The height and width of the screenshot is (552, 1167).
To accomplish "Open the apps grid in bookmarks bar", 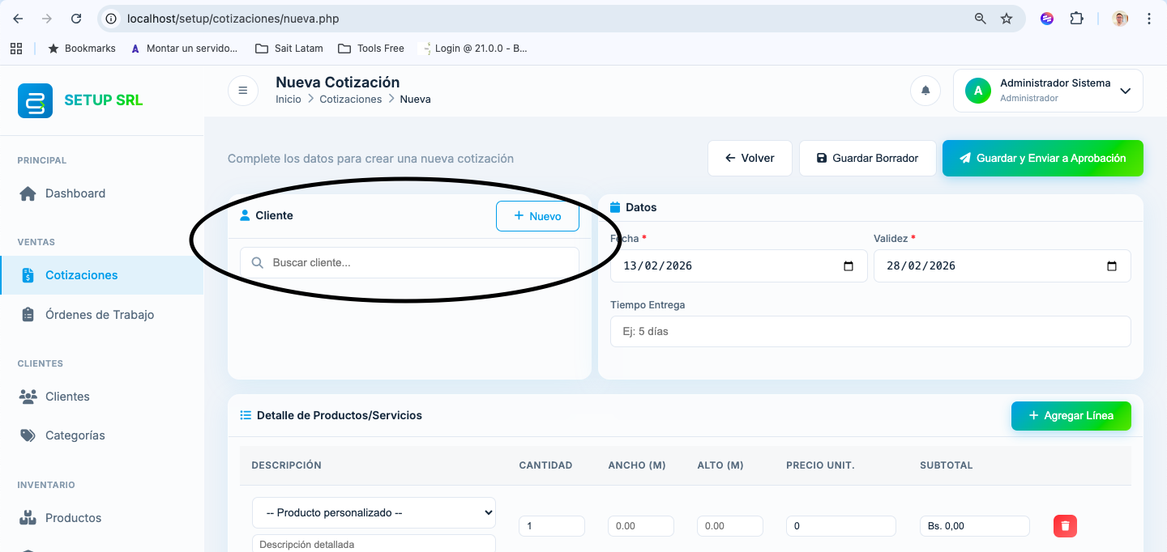I will [x=16, y=49].
